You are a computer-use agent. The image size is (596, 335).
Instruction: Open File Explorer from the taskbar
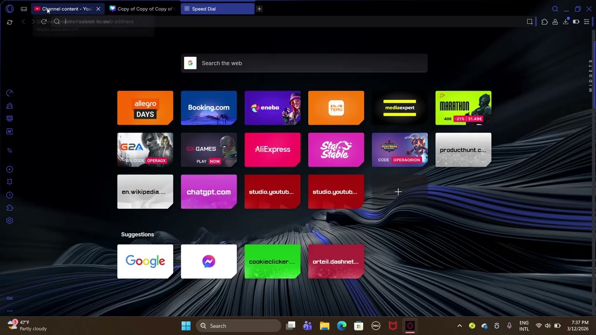(325, 326)
